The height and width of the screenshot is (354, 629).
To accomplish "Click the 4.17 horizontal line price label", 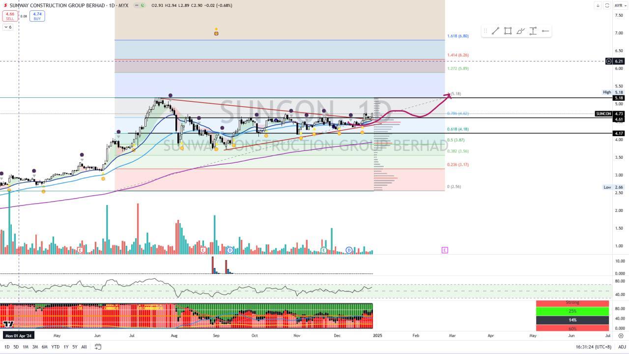I will coord(619,133).
